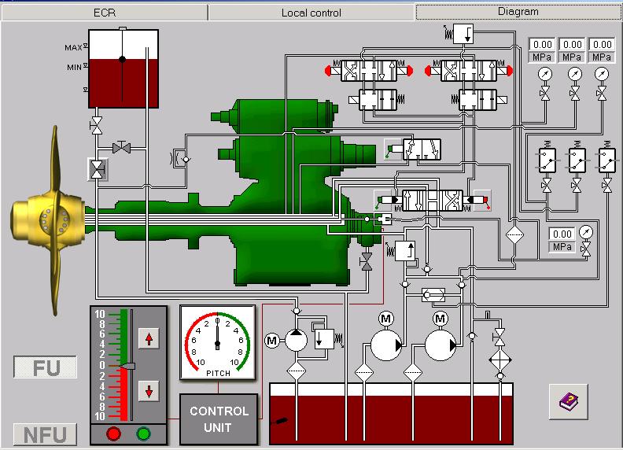This screenshot has height=450, width=623.
Task: Enable FU follow-up mode
Action: [x=45, y=367]
